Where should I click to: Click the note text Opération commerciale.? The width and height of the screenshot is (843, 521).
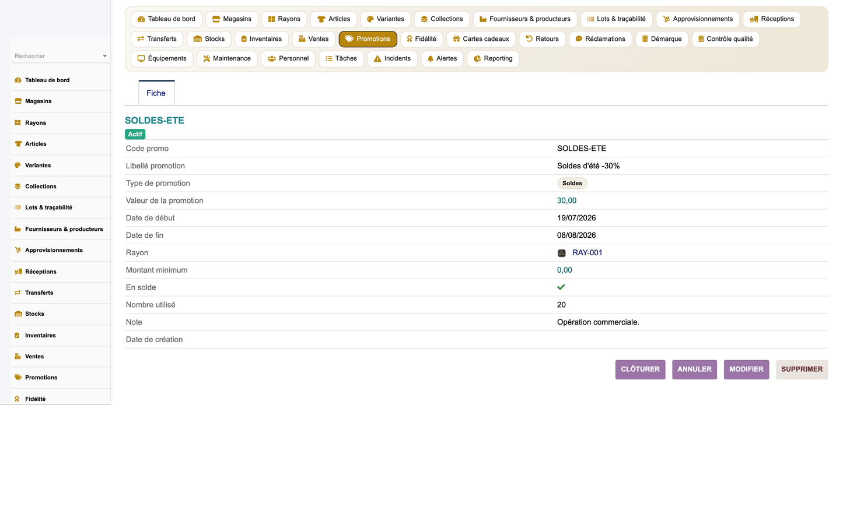pos(598,322)
